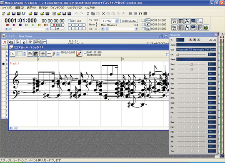Delete selection with the X icon
This screenshot has height=163, width=225.
(x=103, y=13)
